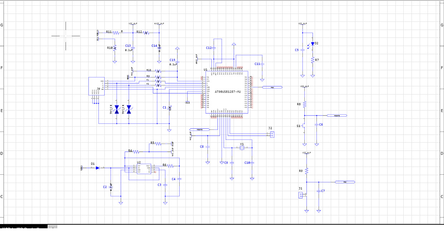Click the left border row marker G

(x=2, y=25)
